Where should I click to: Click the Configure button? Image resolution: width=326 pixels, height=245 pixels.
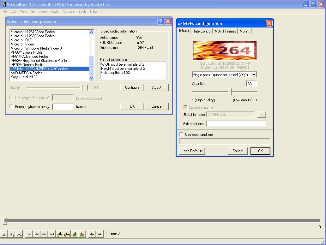[x=132, y=87]
